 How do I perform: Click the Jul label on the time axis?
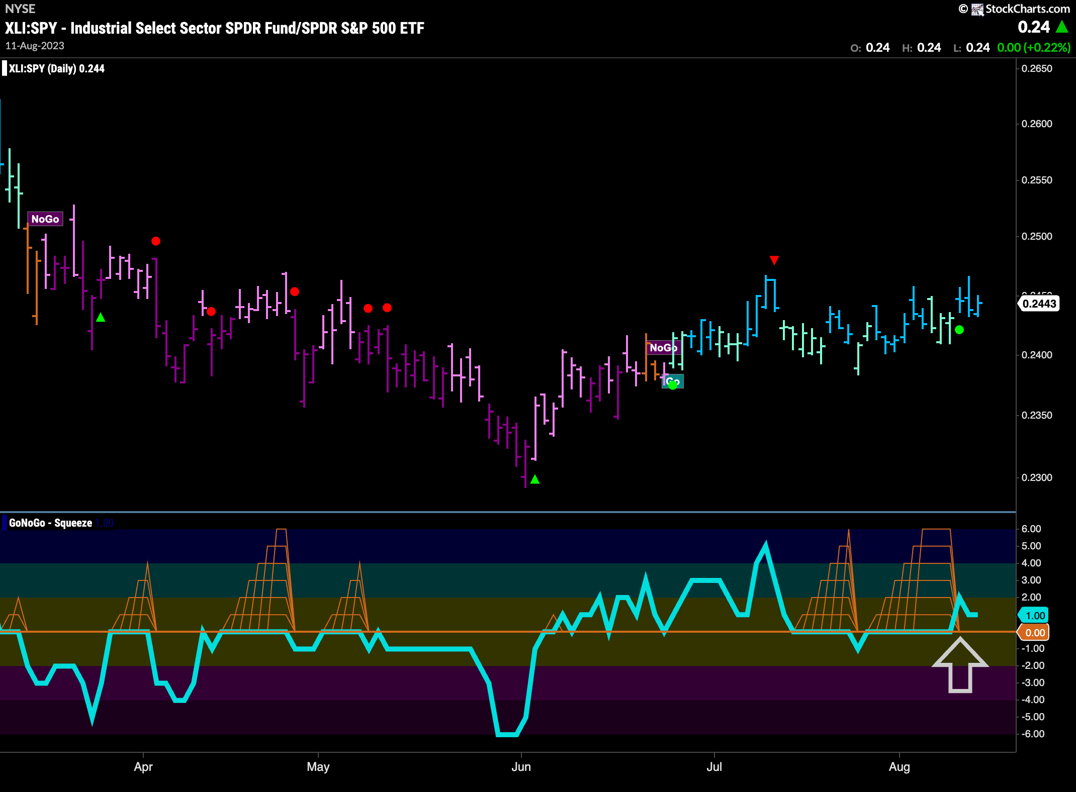pyautogui.click(x=714, y=767)
